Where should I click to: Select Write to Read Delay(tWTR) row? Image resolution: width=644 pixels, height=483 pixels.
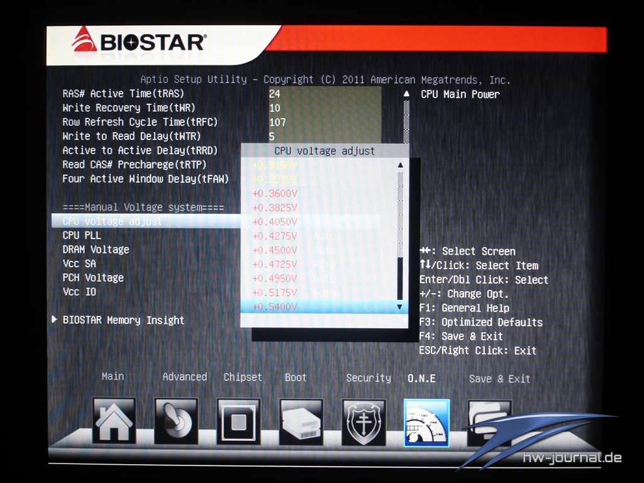131,136
